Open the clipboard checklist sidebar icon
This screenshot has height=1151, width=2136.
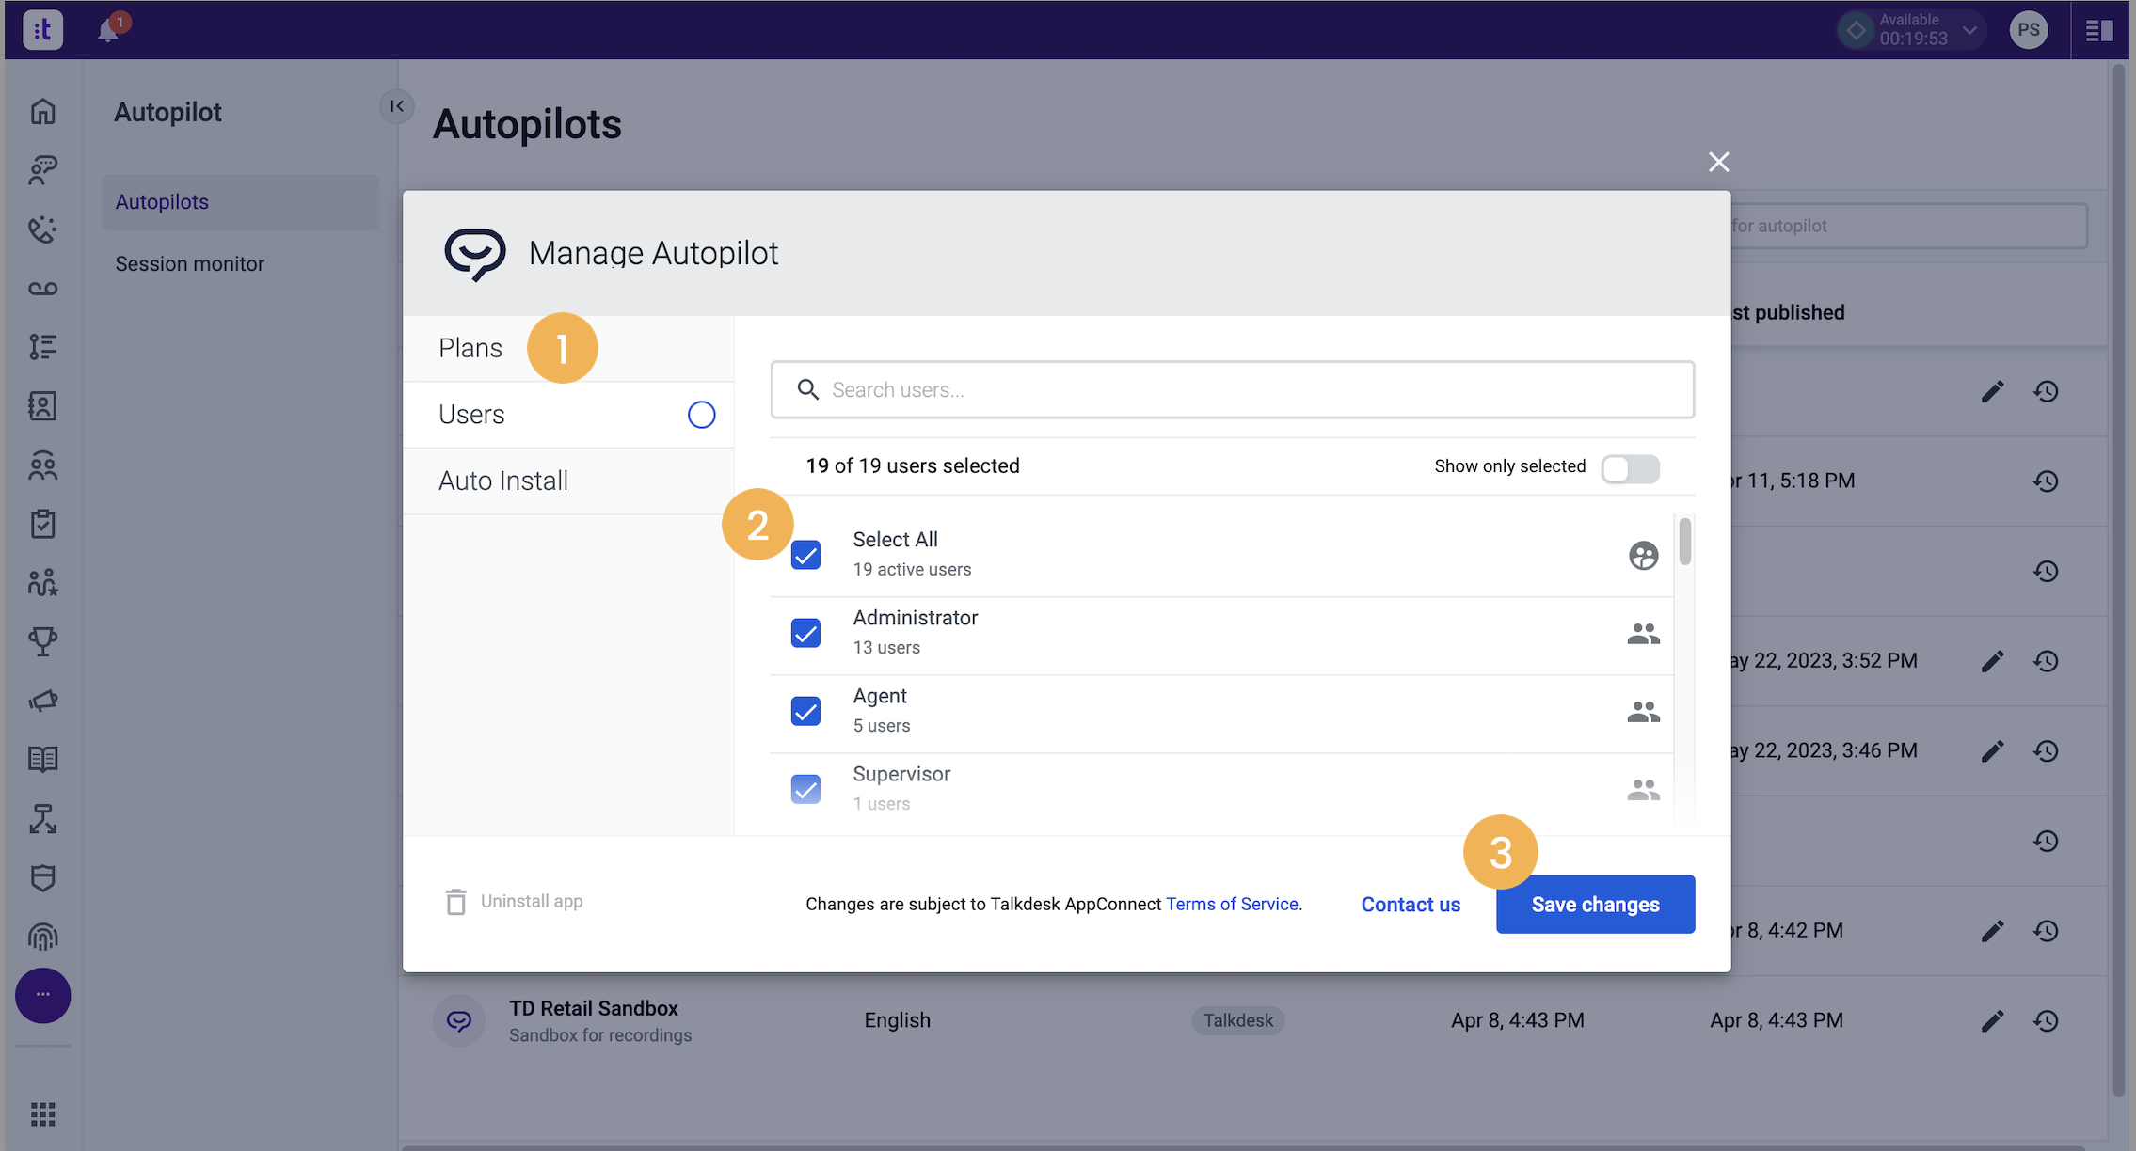click(42, 524)
